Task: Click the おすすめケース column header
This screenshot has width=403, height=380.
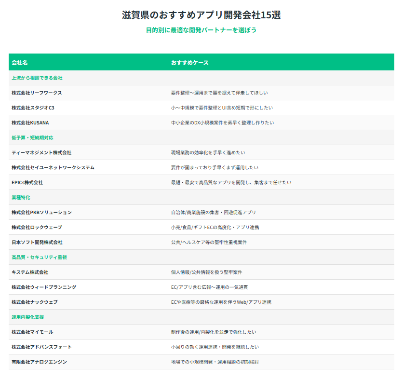Action: (x=189, y=63)
